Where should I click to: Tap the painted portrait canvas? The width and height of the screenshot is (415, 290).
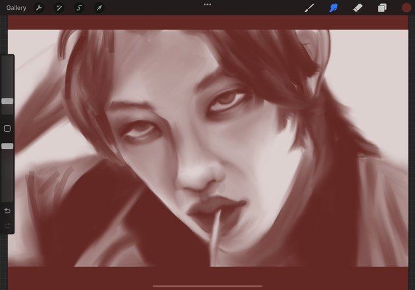click(x=208, y=148)
